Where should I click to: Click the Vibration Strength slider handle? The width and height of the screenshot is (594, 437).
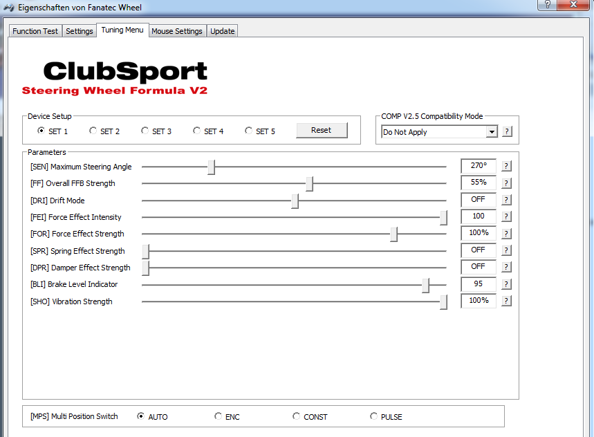point(444,302)
